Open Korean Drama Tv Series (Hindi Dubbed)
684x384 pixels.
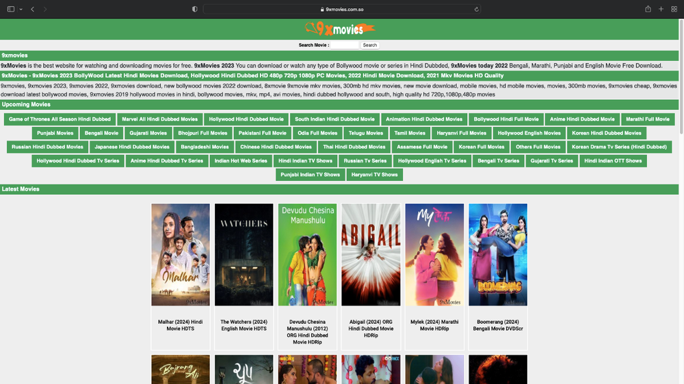click(x=619, y=147)
